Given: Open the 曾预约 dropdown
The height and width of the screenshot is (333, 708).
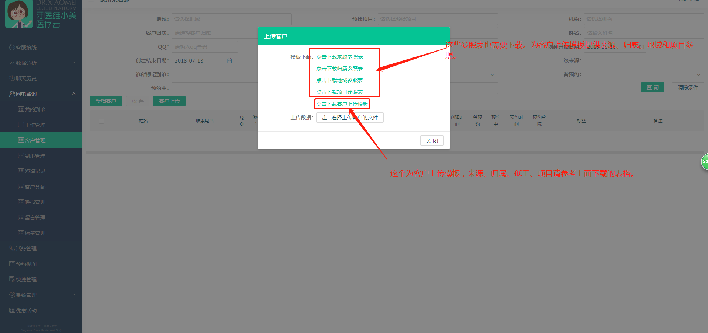Looking at the screenshot, I should [x=644, y=75].
